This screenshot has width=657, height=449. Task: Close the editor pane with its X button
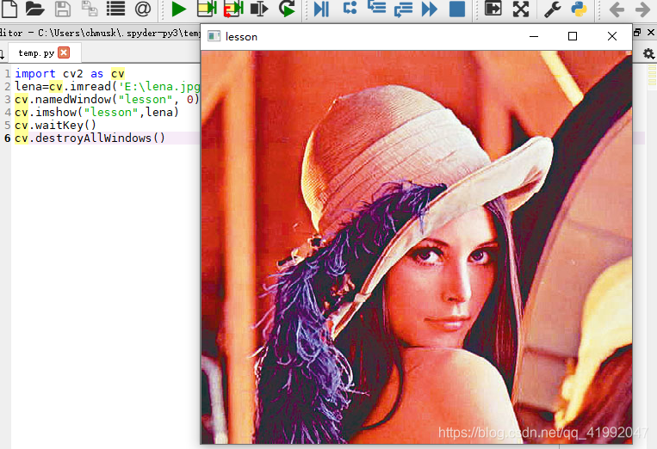(651, 32)
